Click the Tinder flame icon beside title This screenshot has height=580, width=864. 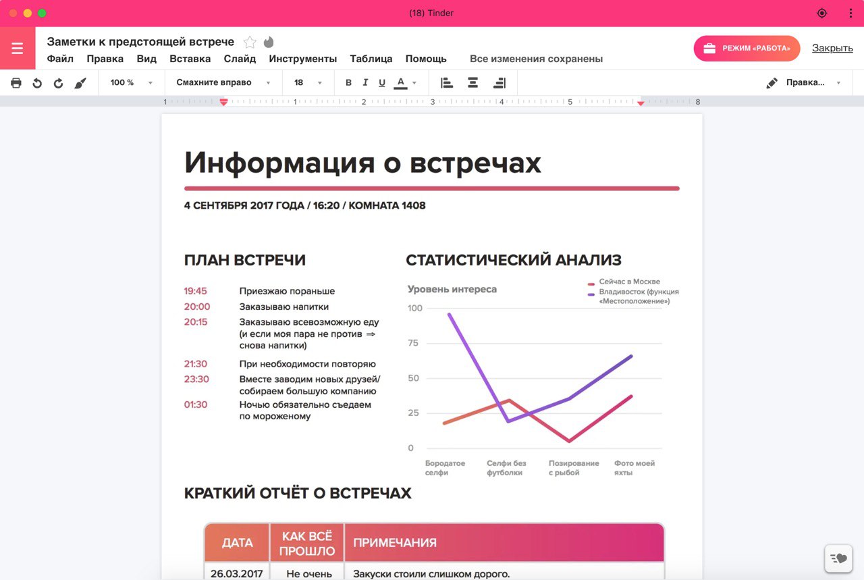[269, 42]
